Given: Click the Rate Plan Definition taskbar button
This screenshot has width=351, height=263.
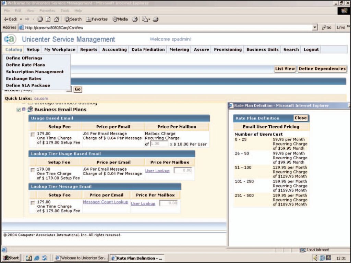Looking at the screenshot, I should (x=137, y=258).
